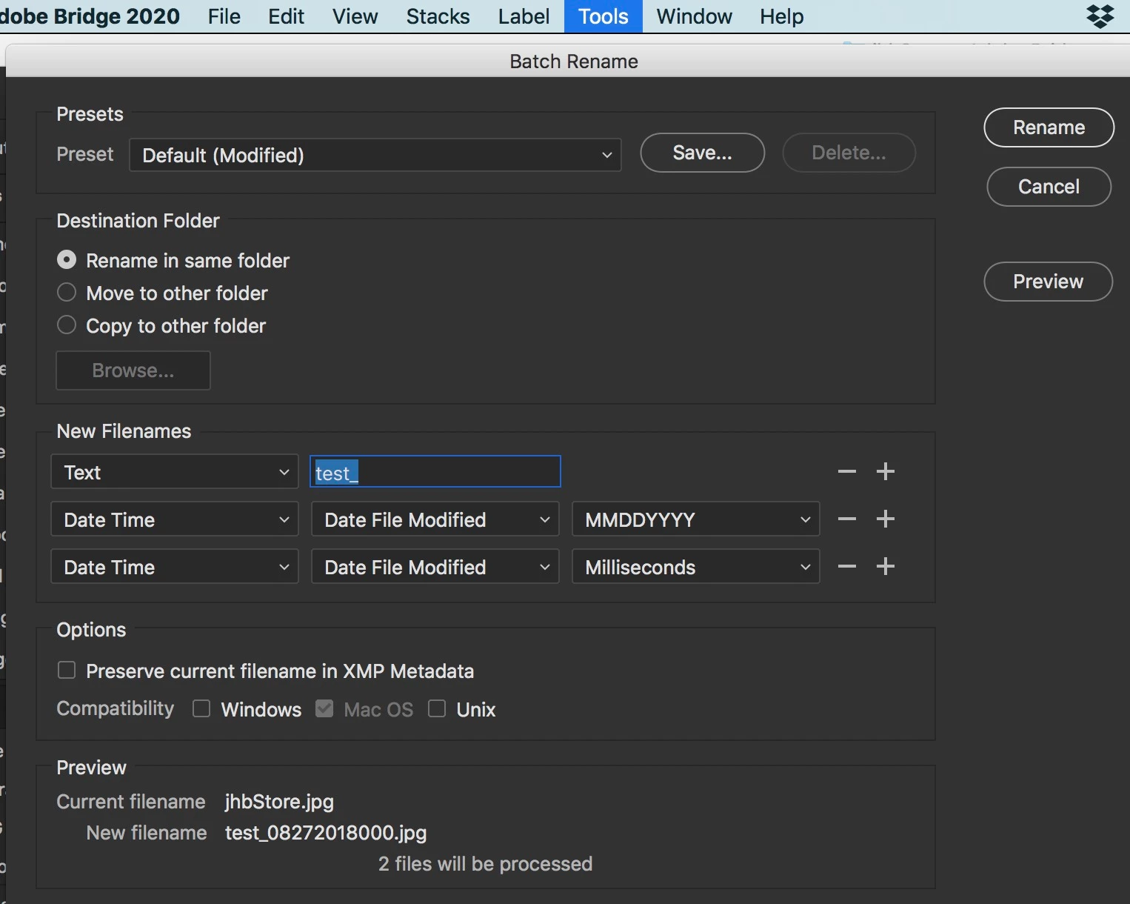Check Windows compatibility checkbox
This screenshot has width=1130, height=904.
point(201,709)
